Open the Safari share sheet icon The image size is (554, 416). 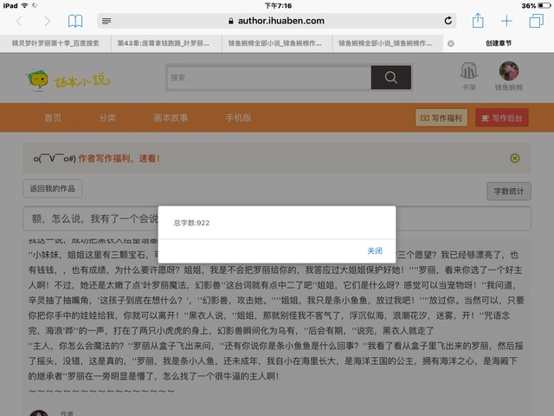click(478, 21)
